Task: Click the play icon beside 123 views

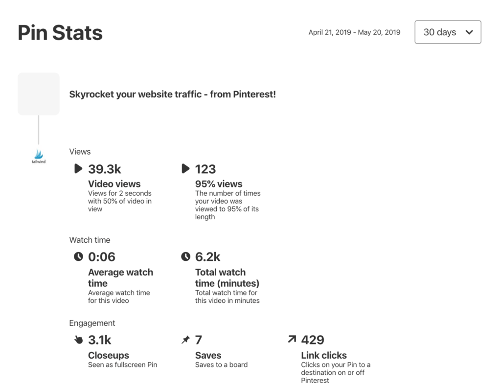Action: coord(185,168)
